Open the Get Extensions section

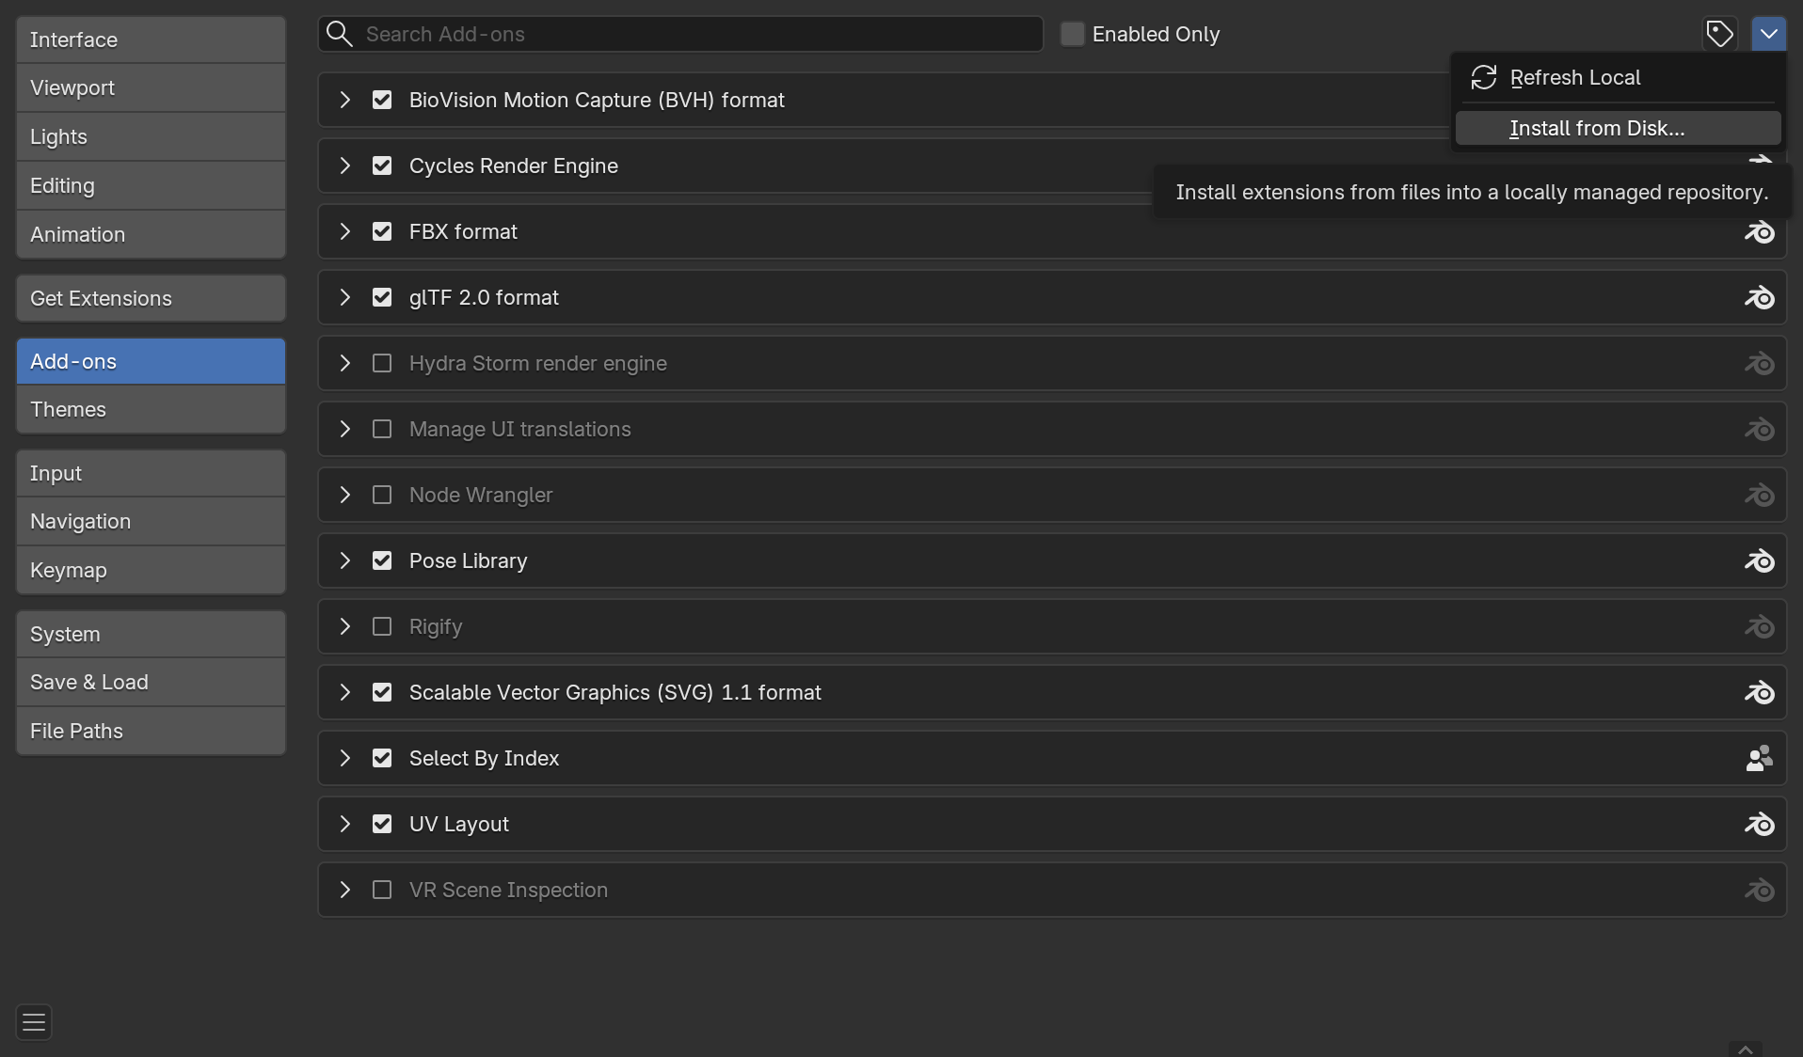[x=151, y=298]
